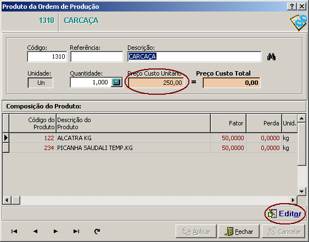Click the Fechar button
The height and width of the screenshot is (242, 309).
pos(239,232)
